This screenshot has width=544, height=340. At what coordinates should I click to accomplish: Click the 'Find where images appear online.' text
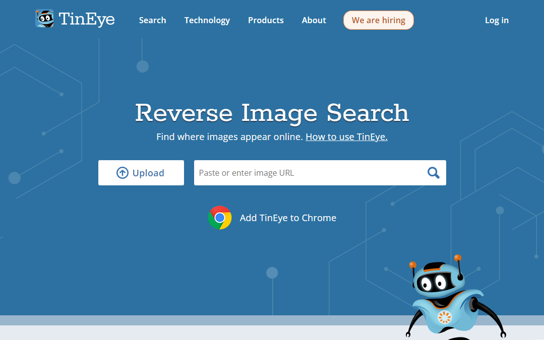(230, 137)
